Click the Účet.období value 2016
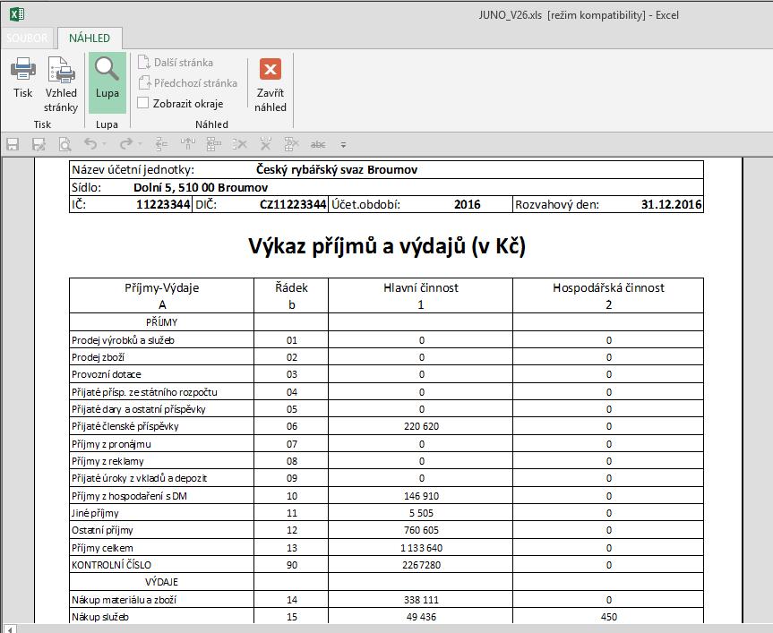 [467, 204]
